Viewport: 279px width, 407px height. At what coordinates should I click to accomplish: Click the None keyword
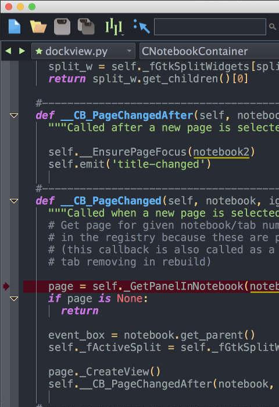click(x=130, y=298)
